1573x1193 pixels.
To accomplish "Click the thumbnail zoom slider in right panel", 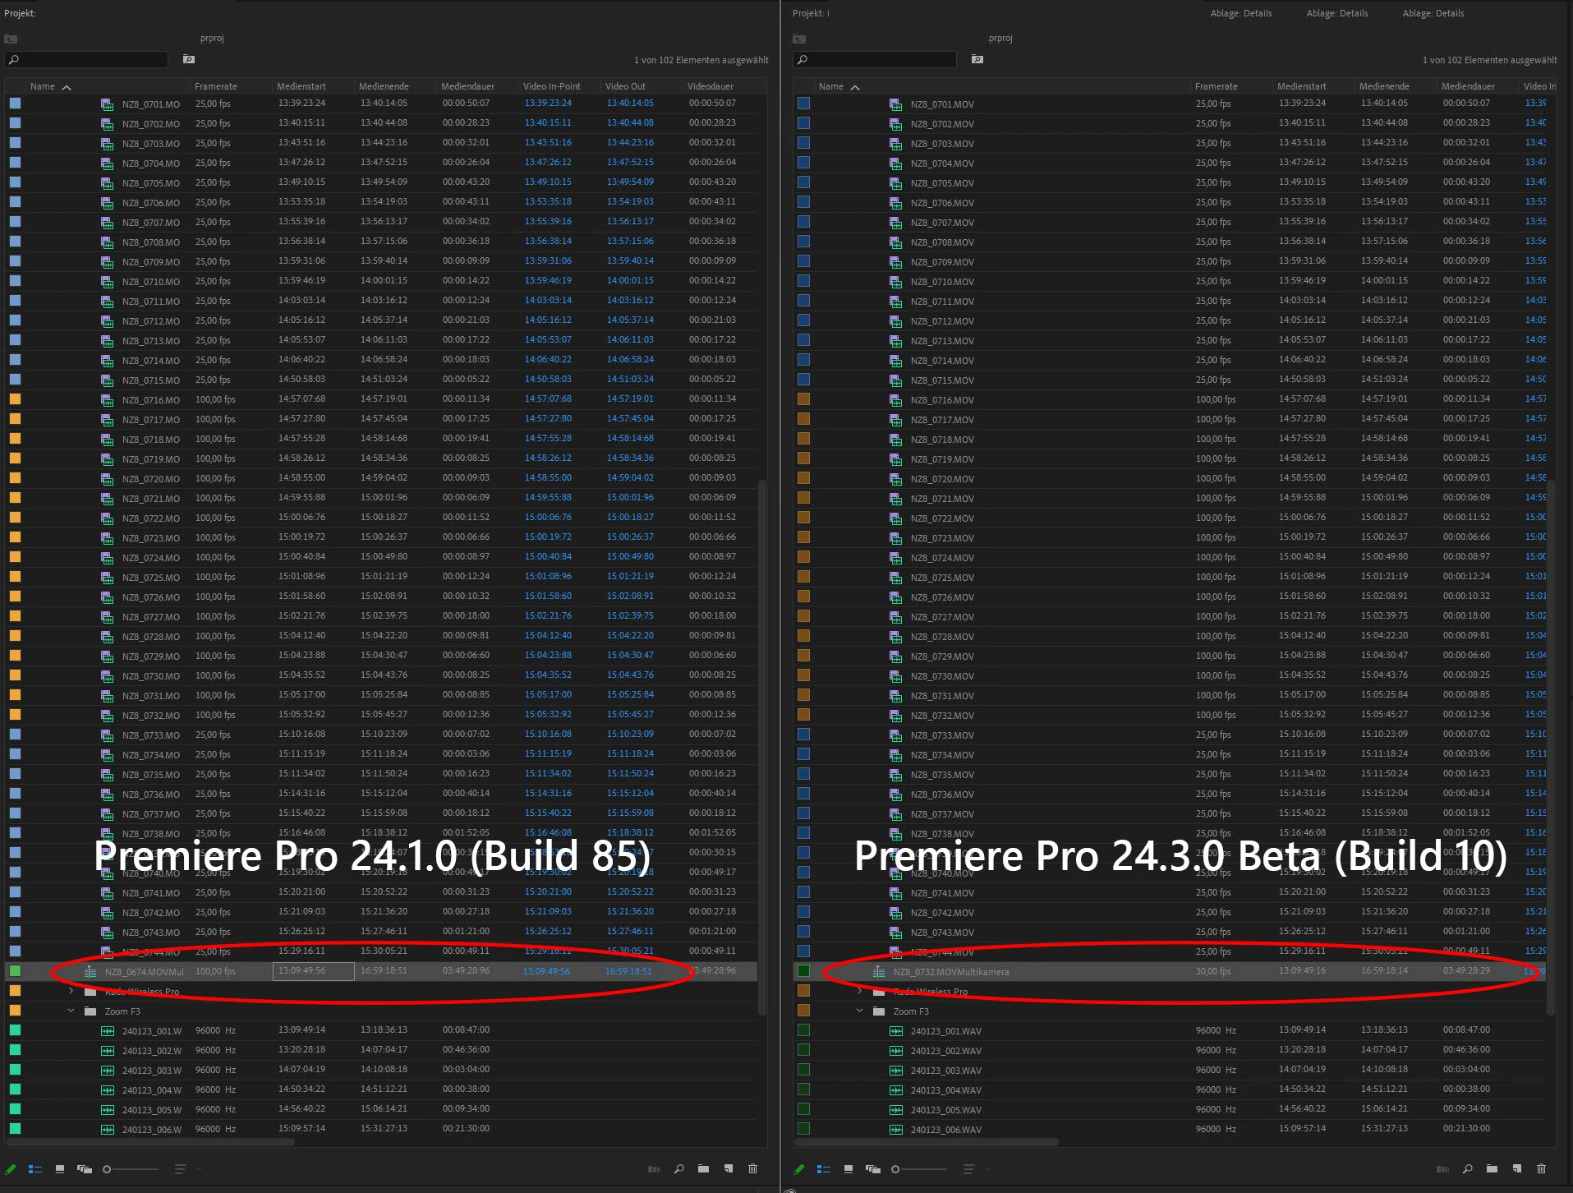I will (919, 1169).
